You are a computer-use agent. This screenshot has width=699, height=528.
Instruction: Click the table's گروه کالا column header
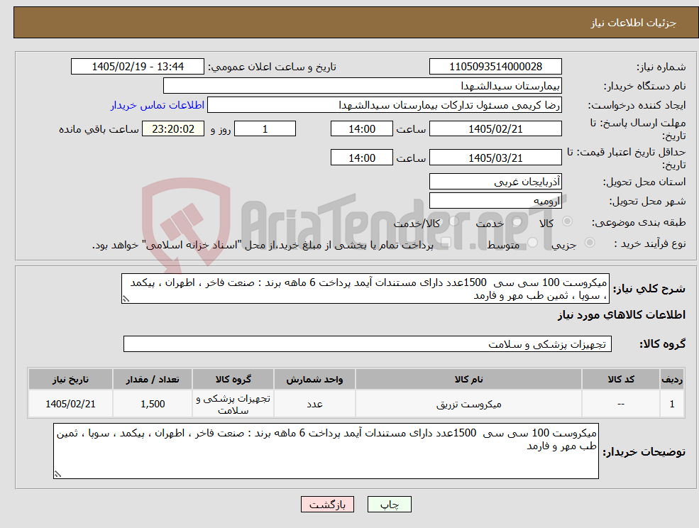(x=233, y=379)
